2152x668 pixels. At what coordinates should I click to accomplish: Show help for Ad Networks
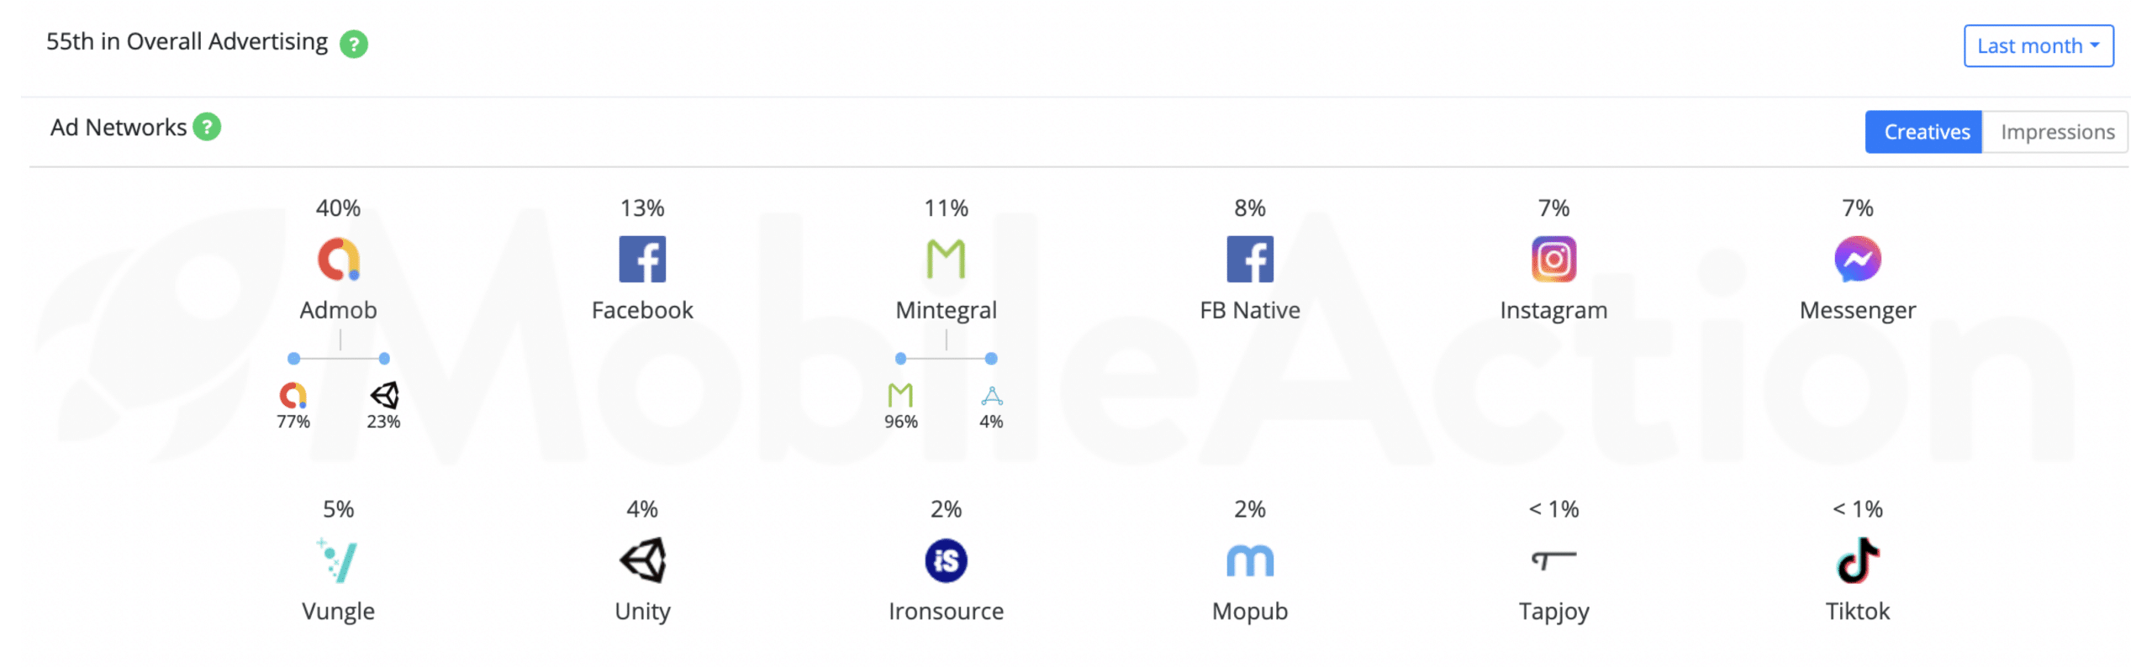tap(206, 127)
